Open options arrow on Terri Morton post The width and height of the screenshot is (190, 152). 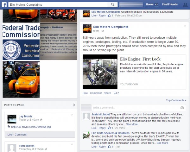click(x=72, y=144)
